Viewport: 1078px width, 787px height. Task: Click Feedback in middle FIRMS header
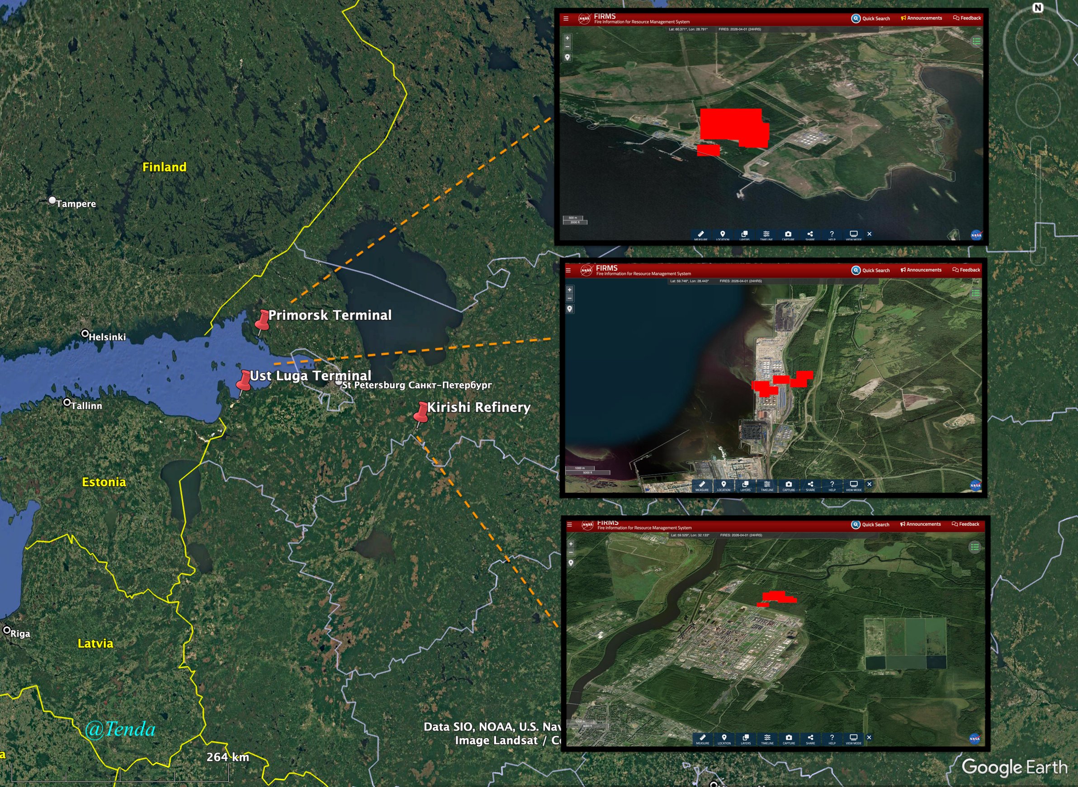[x=966, y=270]
